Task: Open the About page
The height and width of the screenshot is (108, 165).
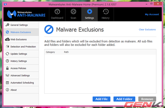Action: [x=21, y=90]
